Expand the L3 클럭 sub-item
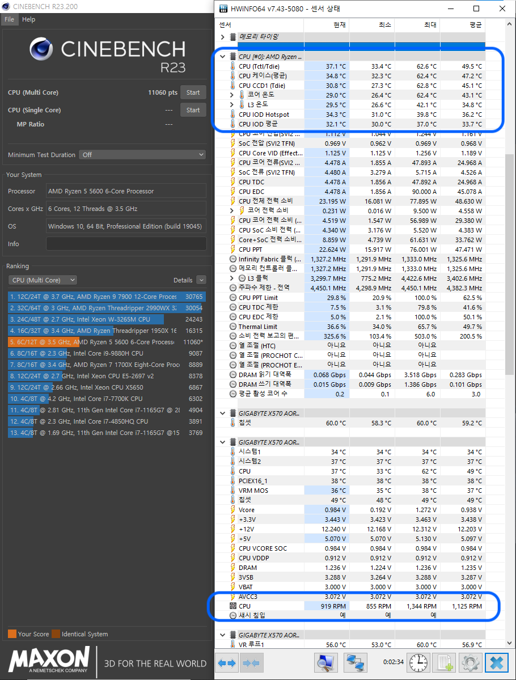Image resolution: width=516 pixels, height=680 pixels. pos(231,278)
